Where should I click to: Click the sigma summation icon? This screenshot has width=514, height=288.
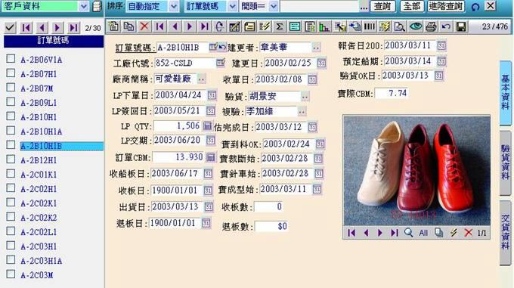point(280,26)
